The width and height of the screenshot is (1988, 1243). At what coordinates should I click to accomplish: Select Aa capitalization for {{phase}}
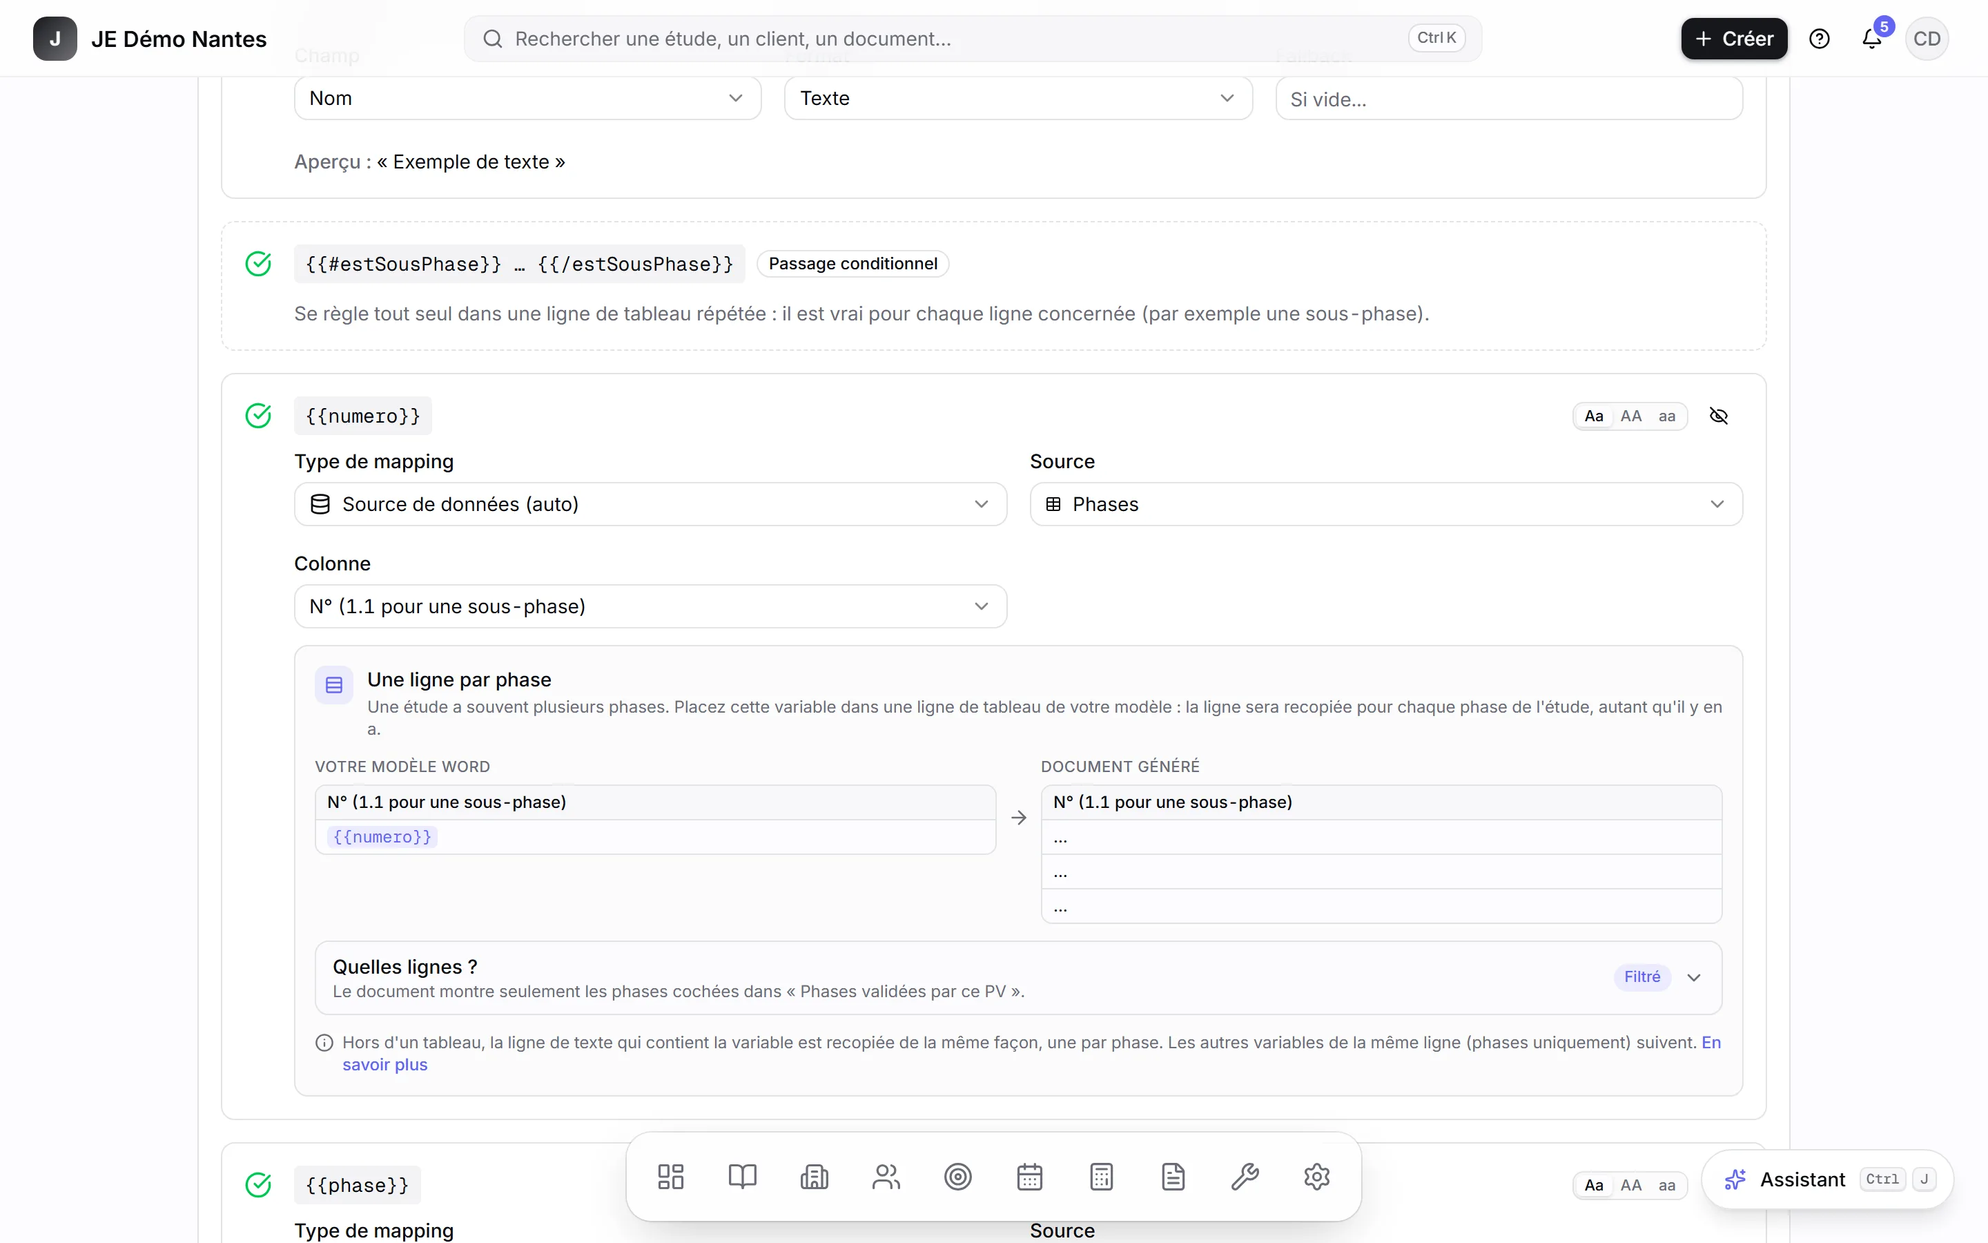pos(1594,1184)
